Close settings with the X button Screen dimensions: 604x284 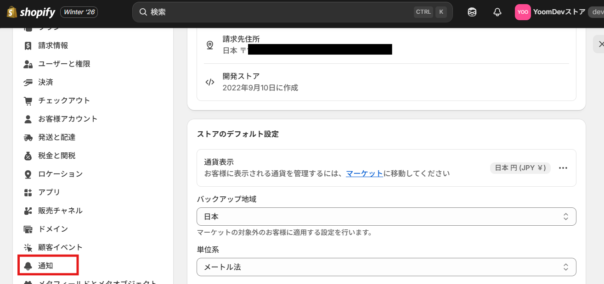click(600, 44)
